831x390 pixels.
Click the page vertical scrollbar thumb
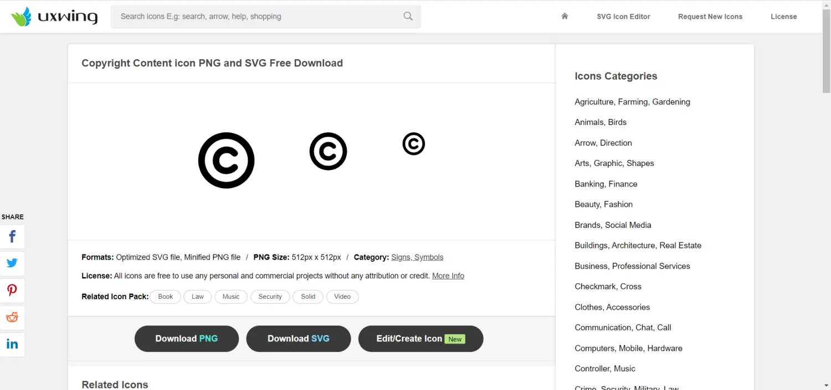tap(826, 51)
